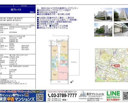This screenshot has height=103, width=128.
Task: View the bottom-right entrance photo
Action: [121, 30]
